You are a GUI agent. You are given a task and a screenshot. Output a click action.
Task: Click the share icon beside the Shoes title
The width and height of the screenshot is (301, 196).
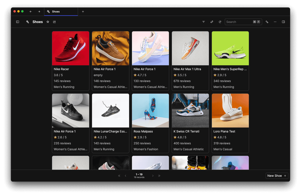(54, 22)
